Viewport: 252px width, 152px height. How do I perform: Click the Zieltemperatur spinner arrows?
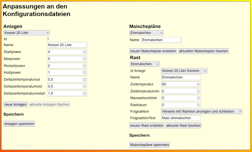[198, 84]
